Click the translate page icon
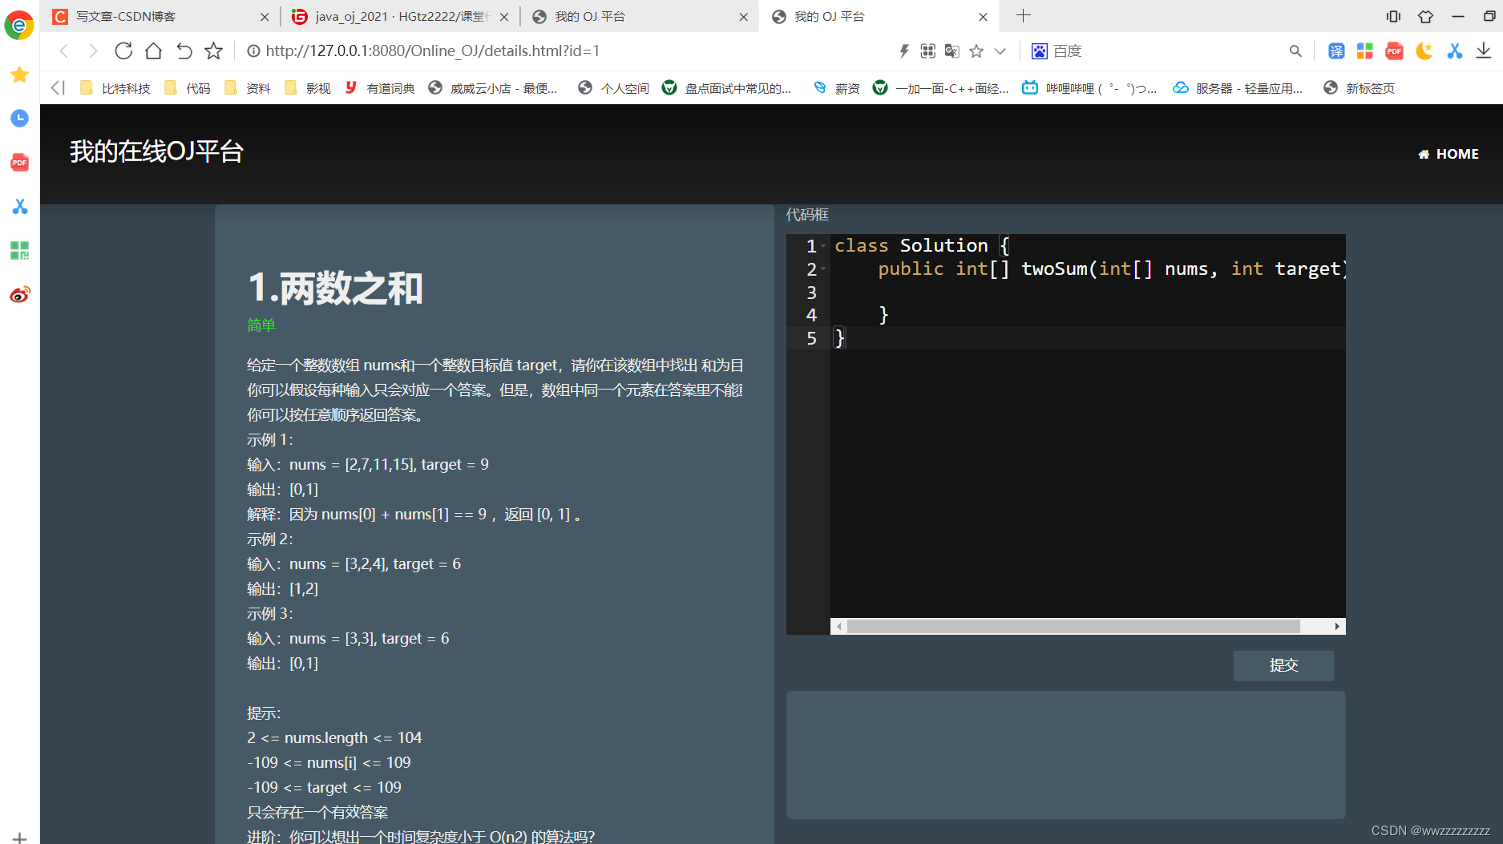The width and height of the screenshot is (1503, 844). (951, 51)
